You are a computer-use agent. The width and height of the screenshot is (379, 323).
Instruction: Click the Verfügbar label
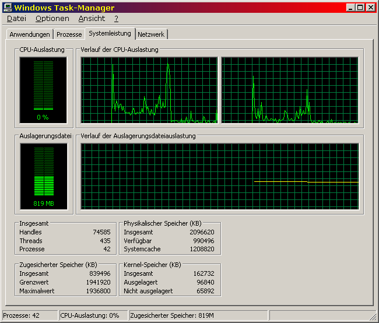coord(138,241)
